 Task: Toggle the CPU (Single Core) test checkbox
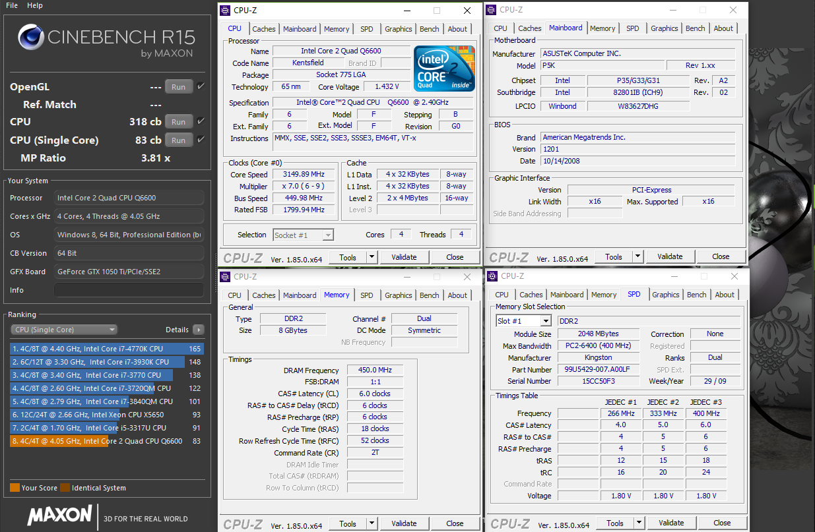point(201,140)
